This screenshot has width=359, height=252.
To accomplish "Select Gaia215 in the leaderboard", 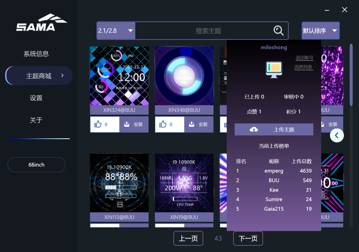I will 274,209.
